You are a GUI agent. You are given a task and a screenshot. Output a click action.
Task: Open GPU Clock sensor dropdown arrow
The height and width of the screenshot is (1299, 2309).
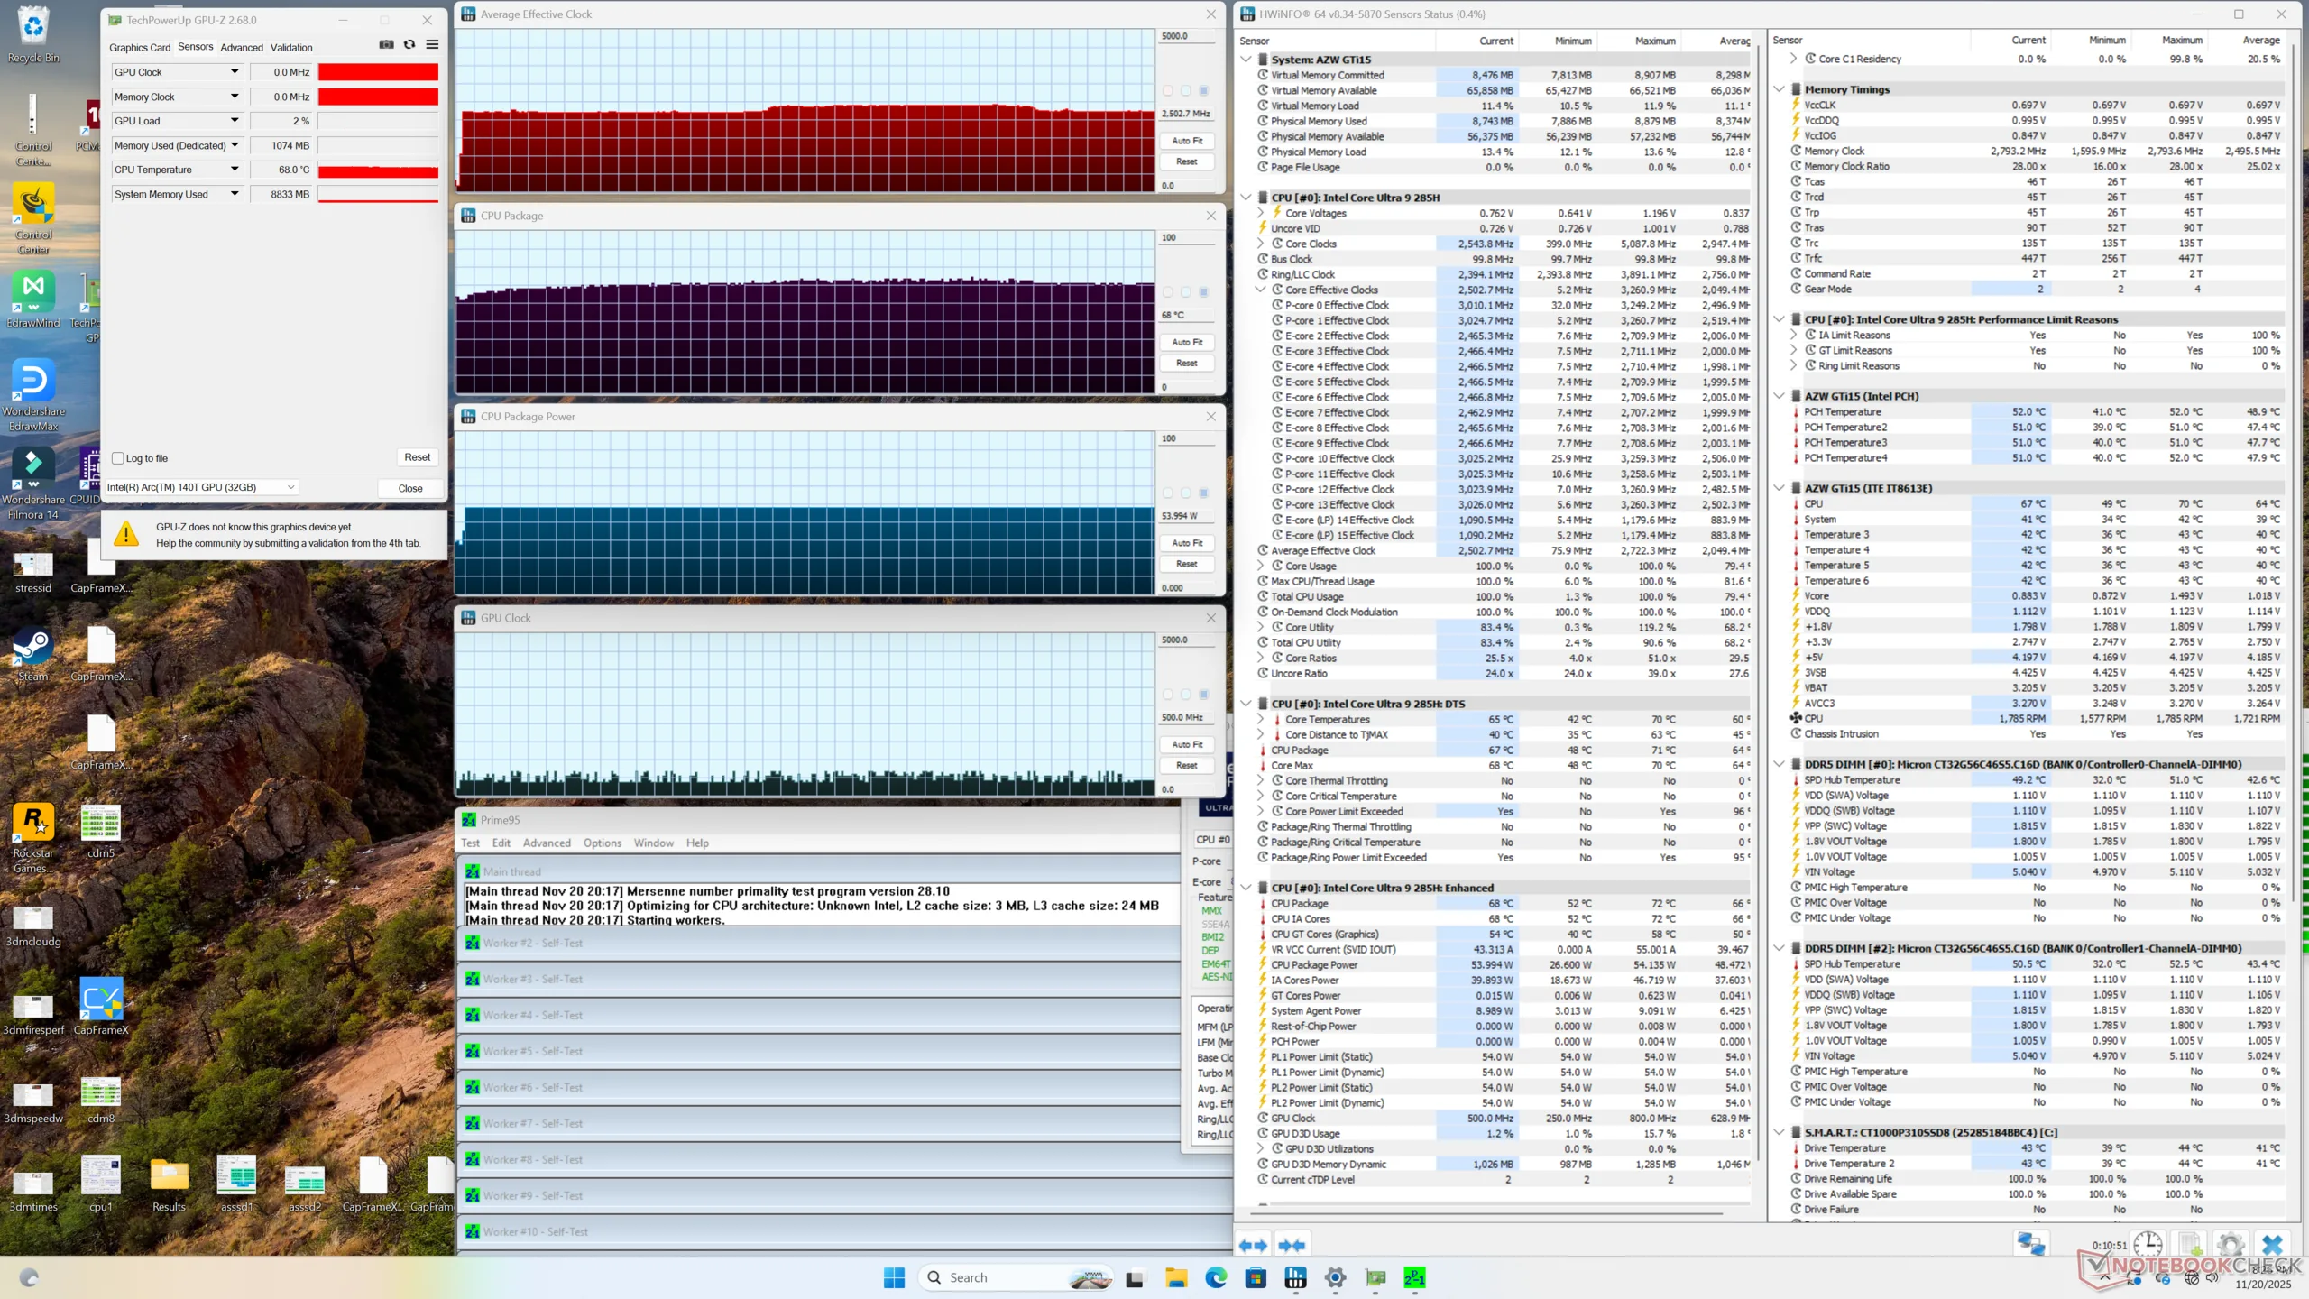tap(235, 72)
